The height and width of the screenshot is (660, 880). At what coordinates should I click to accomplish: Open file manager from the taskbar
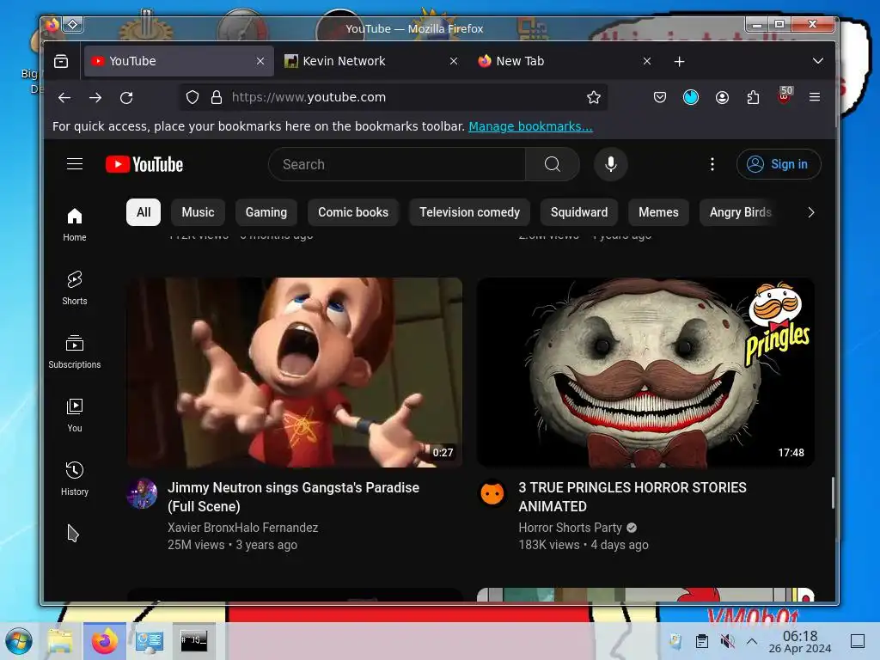click(60, 641)
